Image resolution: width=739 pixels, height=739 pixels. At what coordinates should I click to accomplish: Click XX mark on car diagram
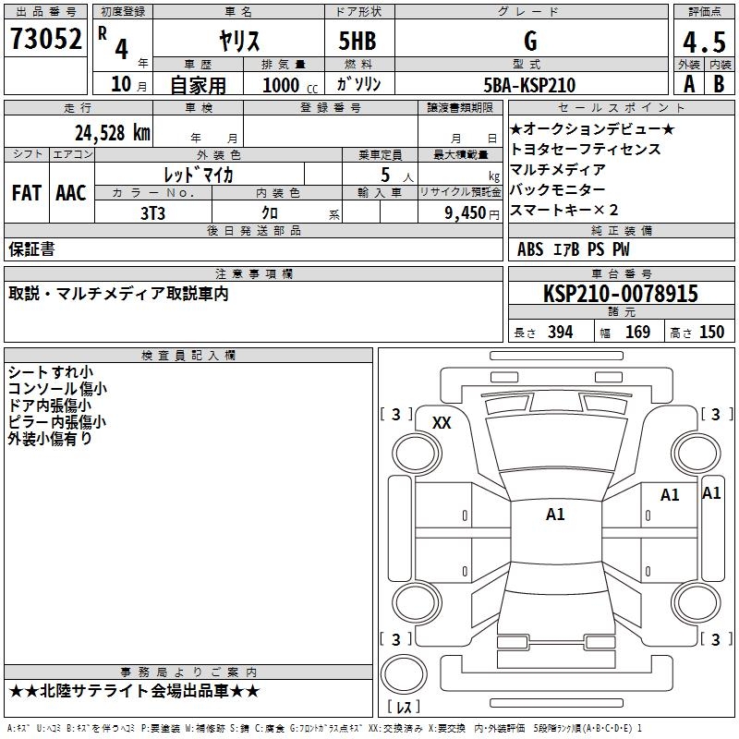(442, 423)
